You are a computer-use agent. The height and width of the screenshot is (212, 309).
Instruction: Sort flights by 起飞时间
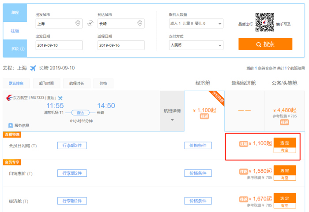coord(46,83)
